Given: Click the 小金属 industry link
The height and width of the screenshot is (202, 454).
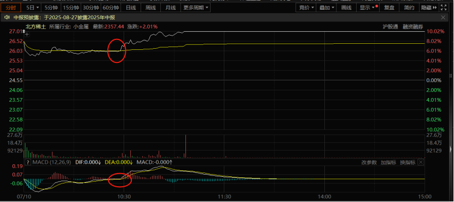Looking at the screenshot, I should 81,27.
